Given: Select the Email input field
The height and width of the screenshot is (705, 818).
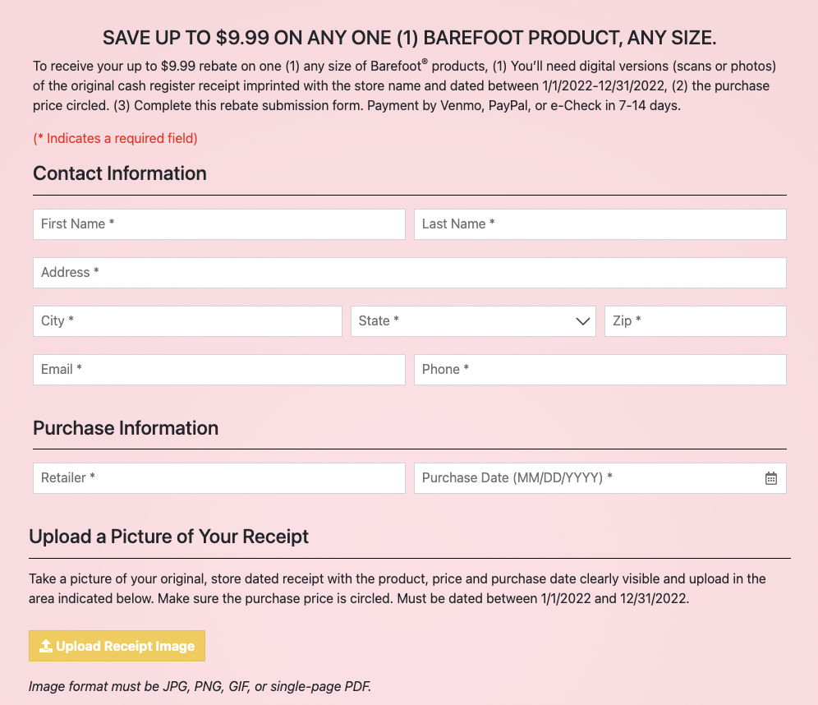Looking at the screenshot, I should click(x=218, y=370).
